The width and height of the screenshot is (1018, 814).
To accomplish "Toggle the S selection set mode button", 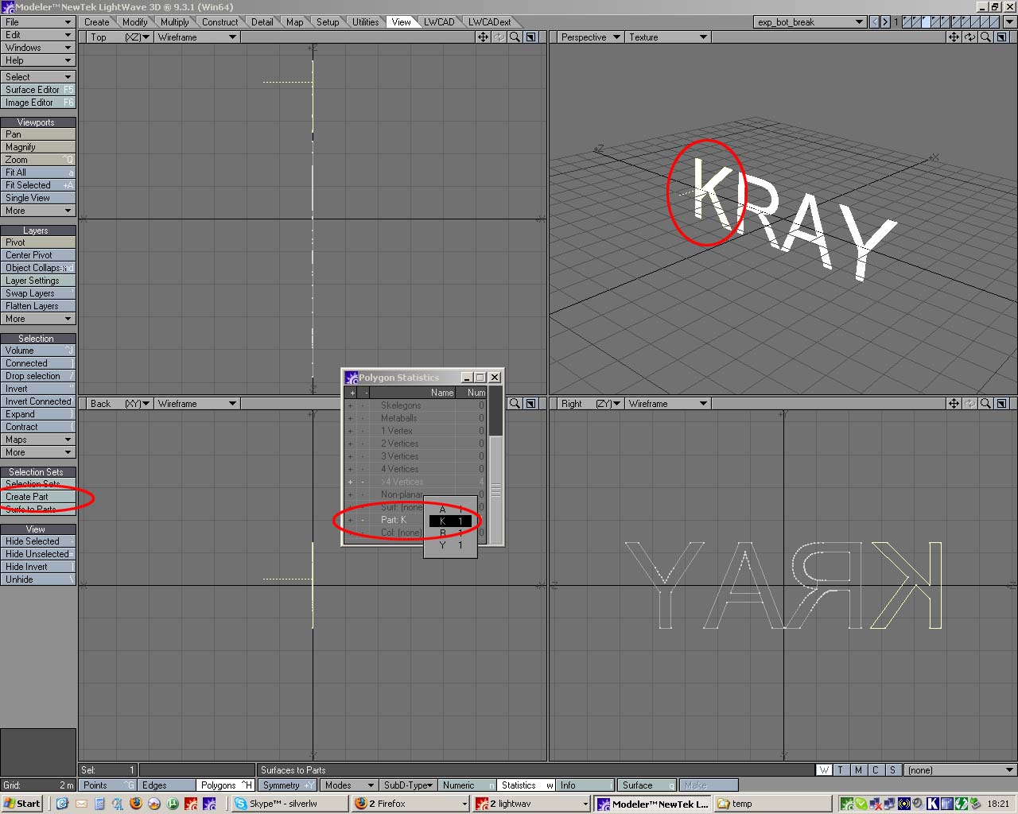I will pyautogui.click(x=892, y=770).
